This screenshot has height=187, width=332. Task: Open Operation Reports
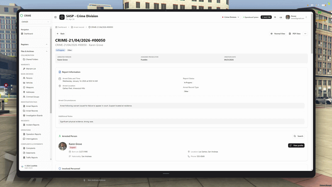click(x=34, y=134)
